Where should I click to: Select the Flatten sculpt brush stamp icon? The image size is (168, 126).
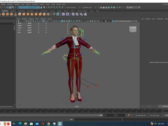point(15,14)
